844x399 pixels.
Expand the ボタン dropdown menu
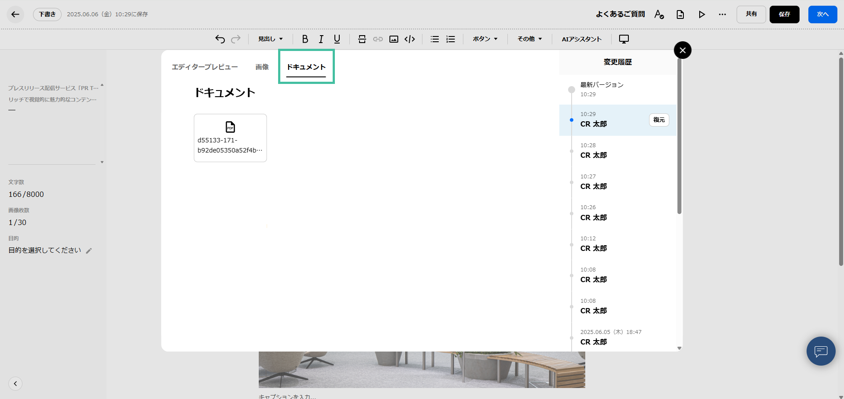485,39
